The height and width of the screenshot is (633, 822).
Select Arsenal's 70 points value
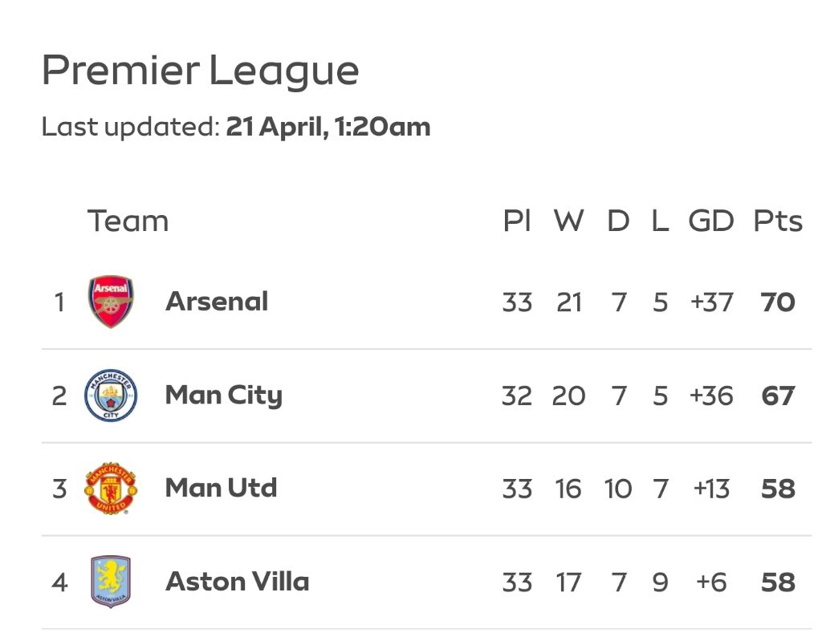pyautogui.click(x=778, y=302)
